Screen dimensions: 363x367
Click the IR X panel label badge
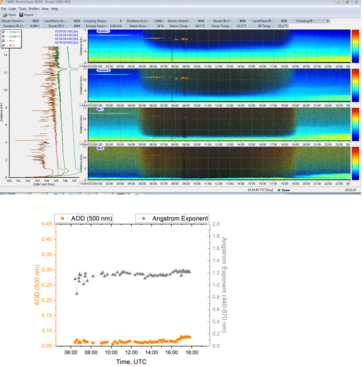(100, 148)
